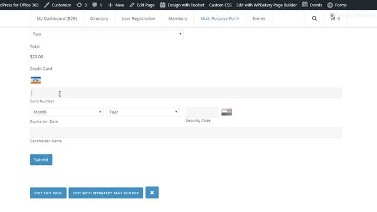
Task: Click the Visa card icon
Action: pyautogui.click(x=36, y=80)
